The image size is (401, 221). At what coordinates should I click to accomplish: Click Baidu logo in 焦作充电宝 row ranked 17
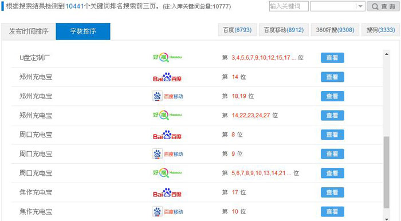click(167, 192)
